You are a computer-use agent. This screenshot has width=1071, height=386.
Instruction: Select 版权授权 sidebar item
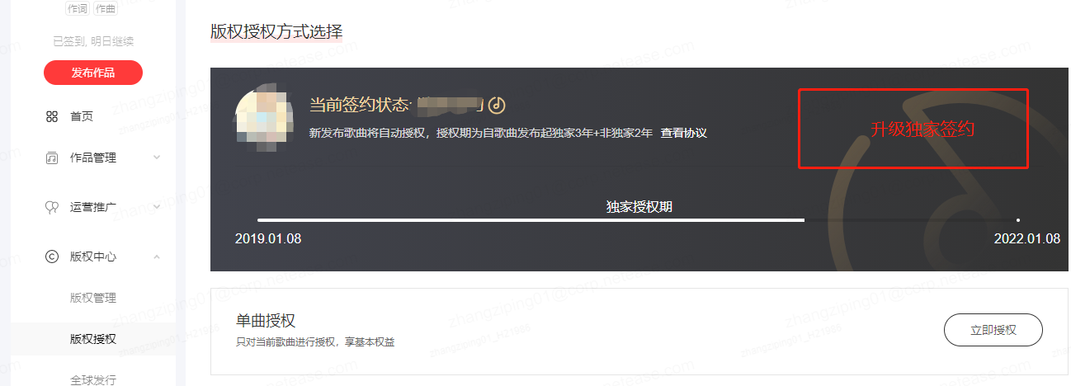(93, 339)
